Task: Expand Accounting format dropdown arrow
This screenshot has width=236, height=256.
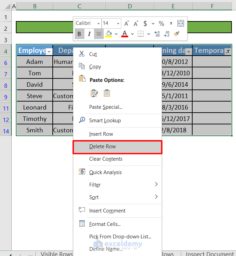Action: pos(153,24)
